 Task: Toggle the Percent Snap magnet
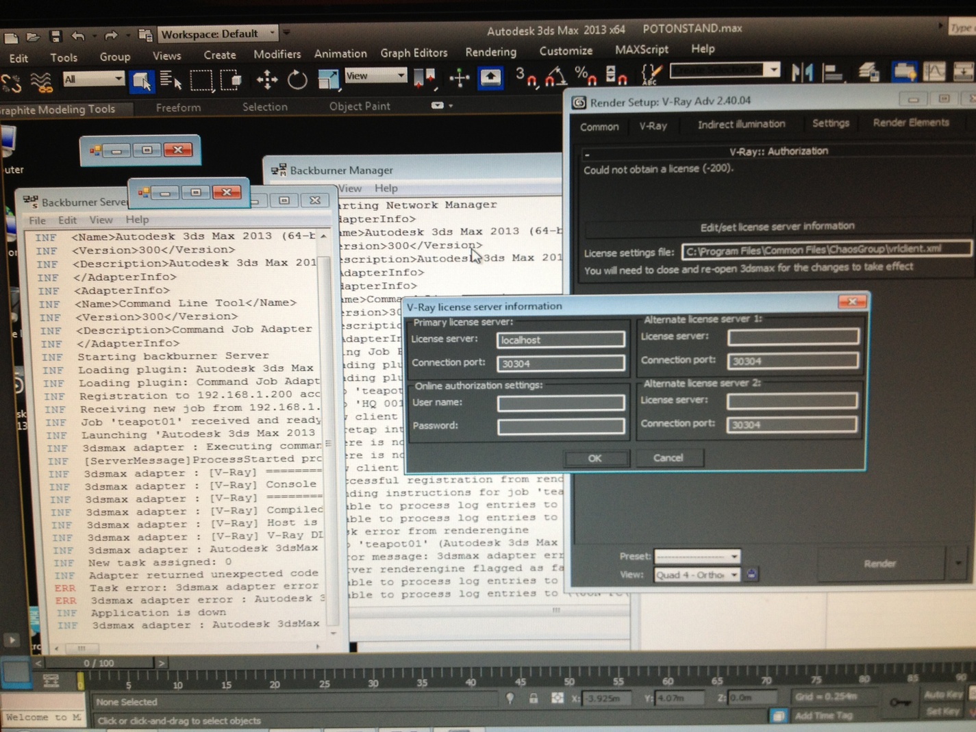(x=585, y=75)
